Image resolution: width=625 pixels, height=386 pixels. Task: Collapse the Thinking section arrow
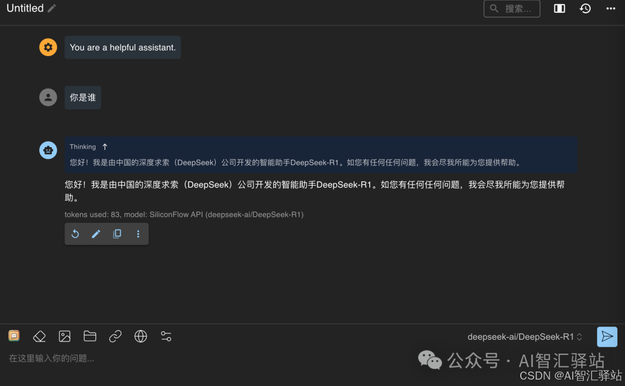[105, 147]
